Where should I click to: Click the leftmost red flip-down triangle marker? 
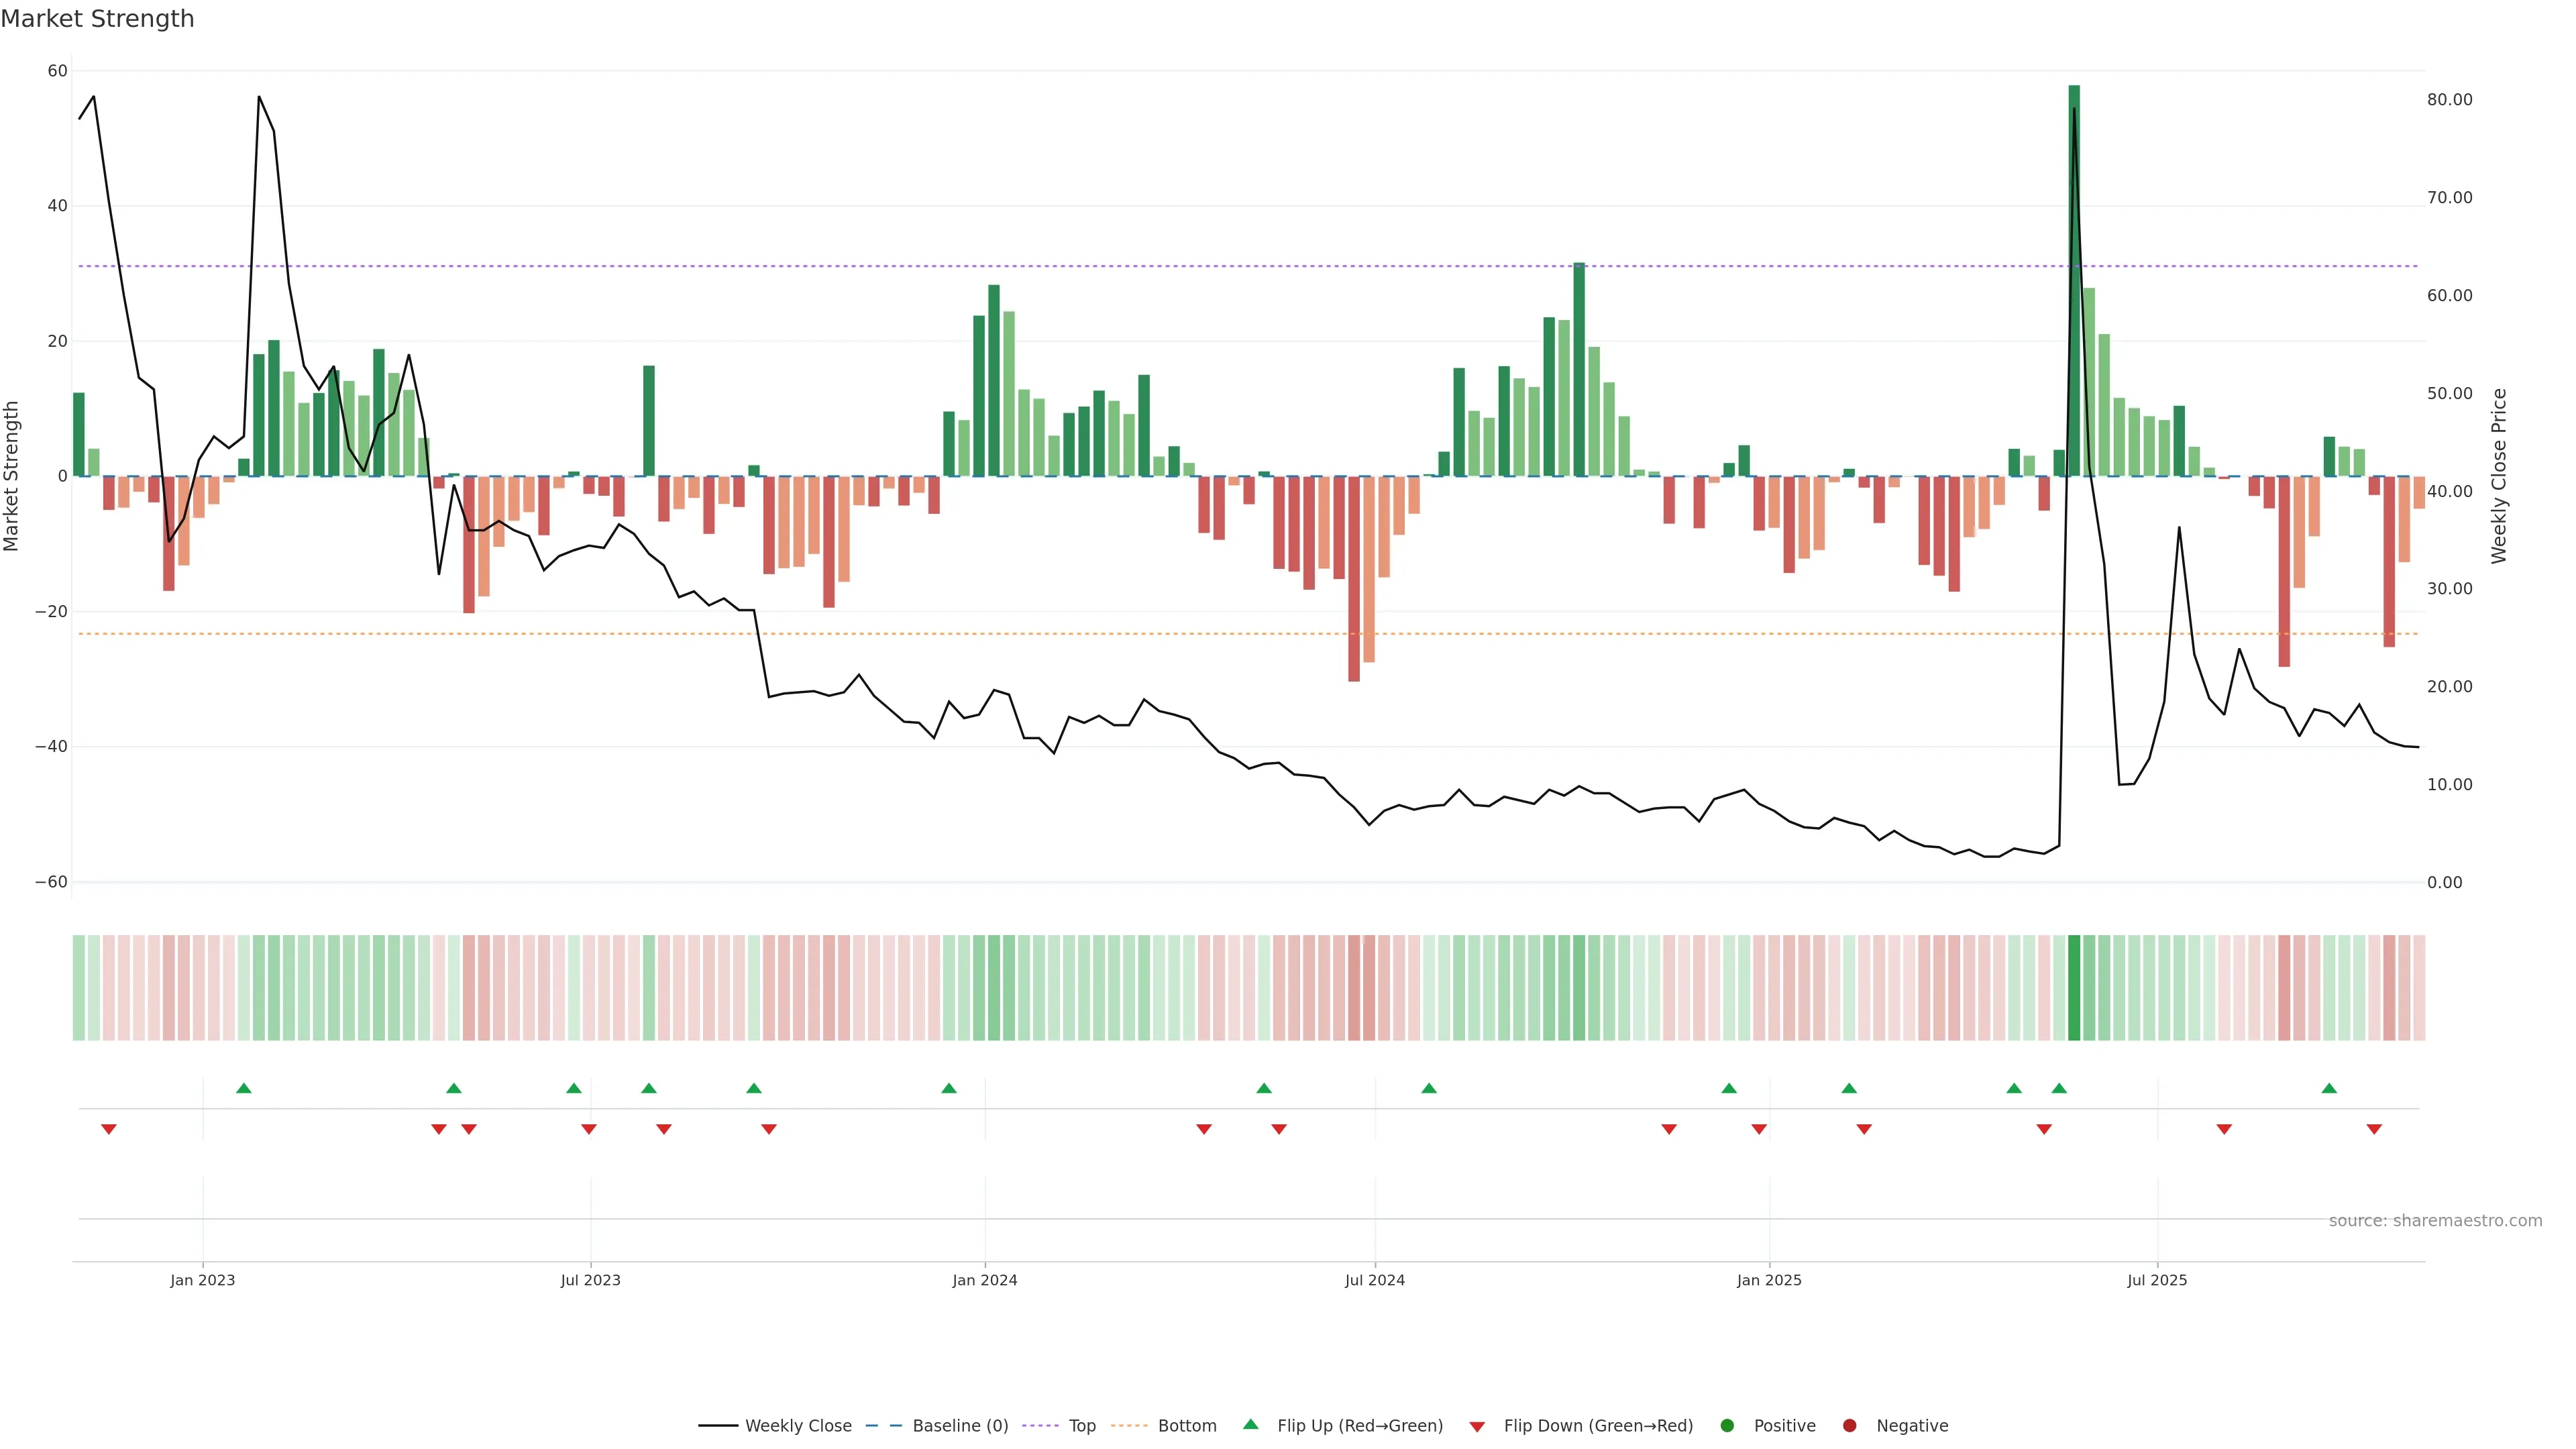(x=109, y=1129)
